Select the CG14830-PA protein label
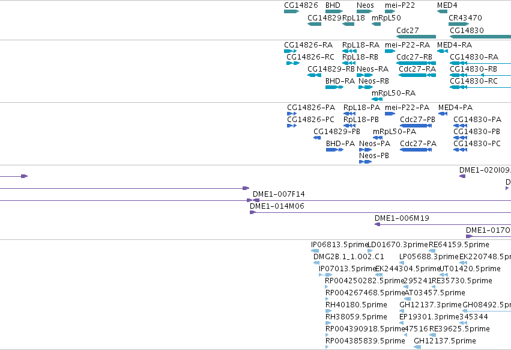This screenshot has width=511, height=350. 477,120
